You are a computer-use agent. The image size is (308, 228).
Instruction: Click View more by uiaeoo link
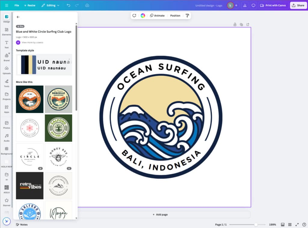point(32,42)
